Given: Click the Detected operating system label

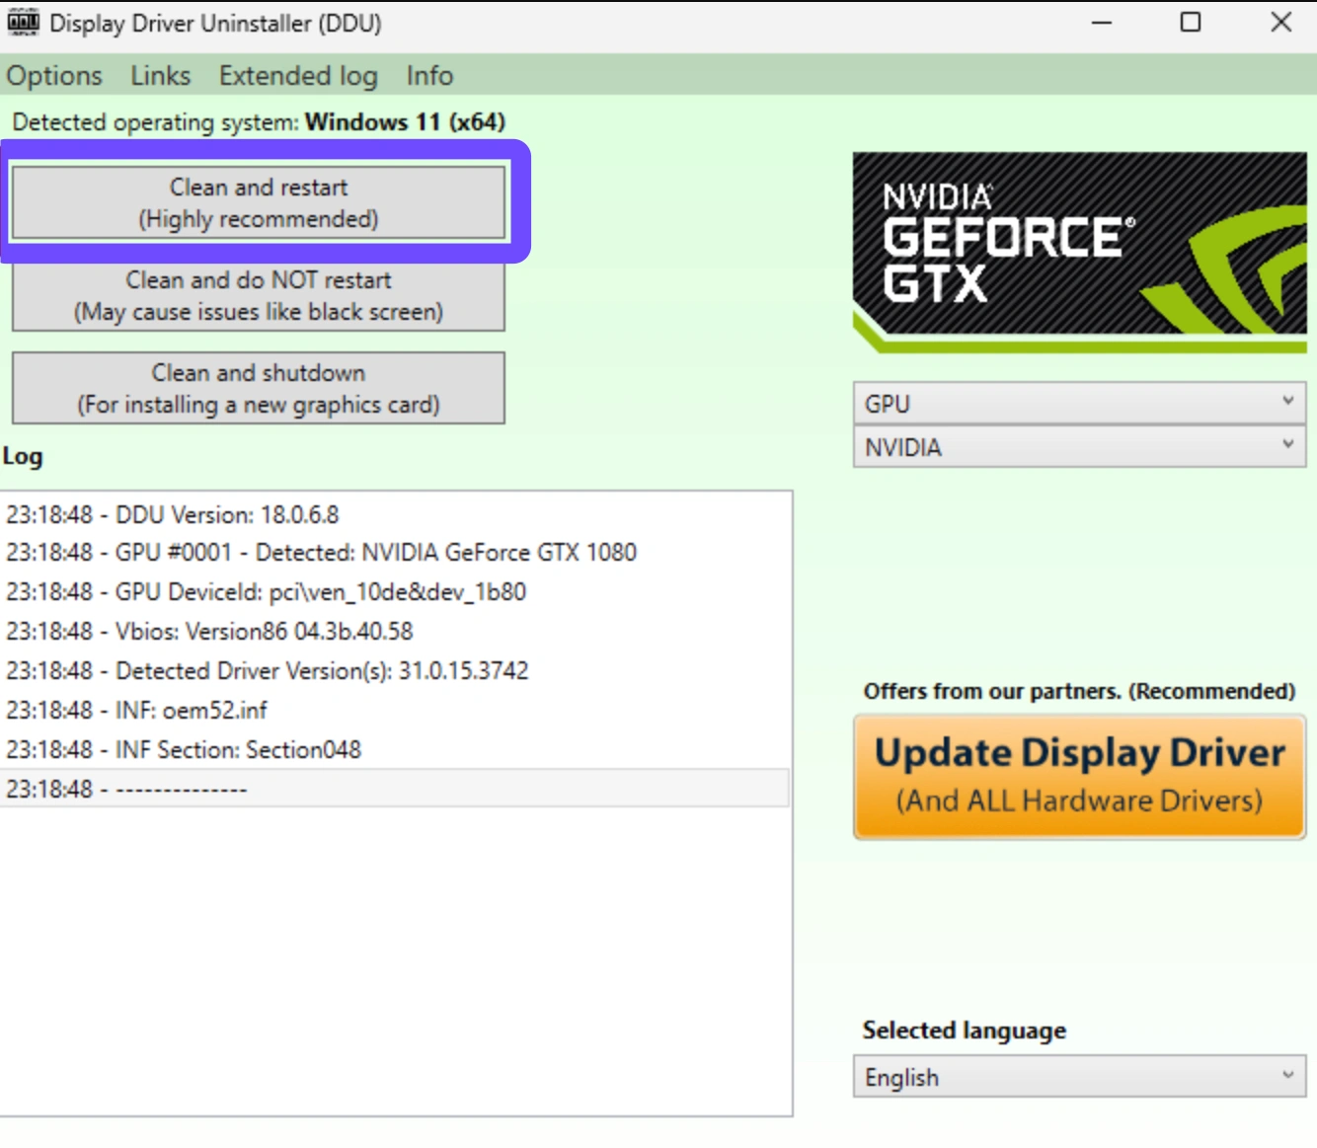Looking at the screenshot, I should [x=259, y=122].
